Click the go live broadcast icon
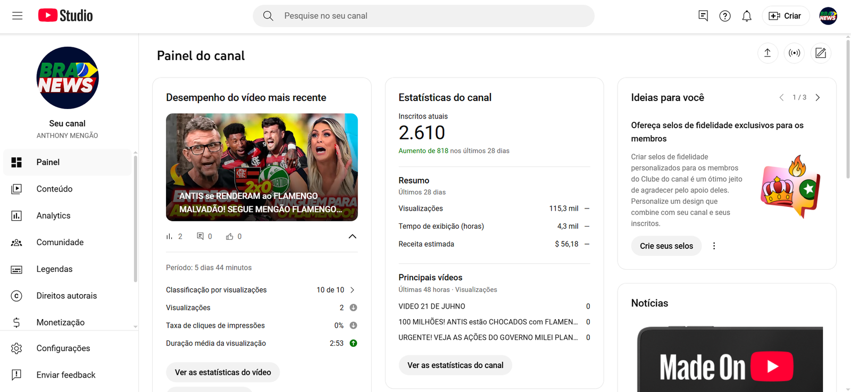Image resolution: width=851 pixels, height=392 pixels. 794,53
